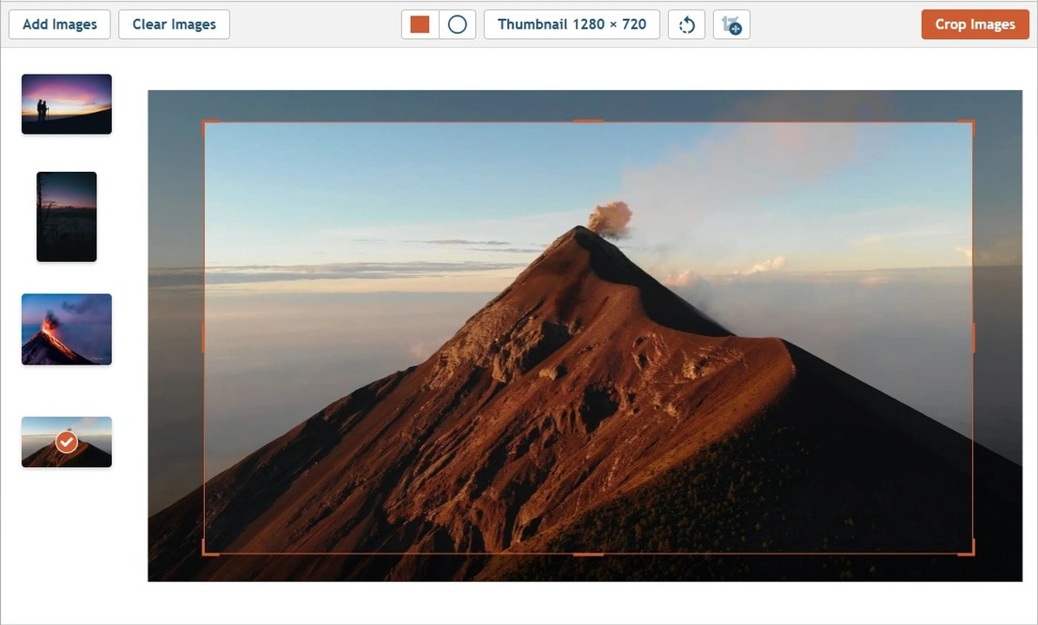Click the top-left crop corner handle
This screenshot has width=1038, height=625.
tap(205, 122)
